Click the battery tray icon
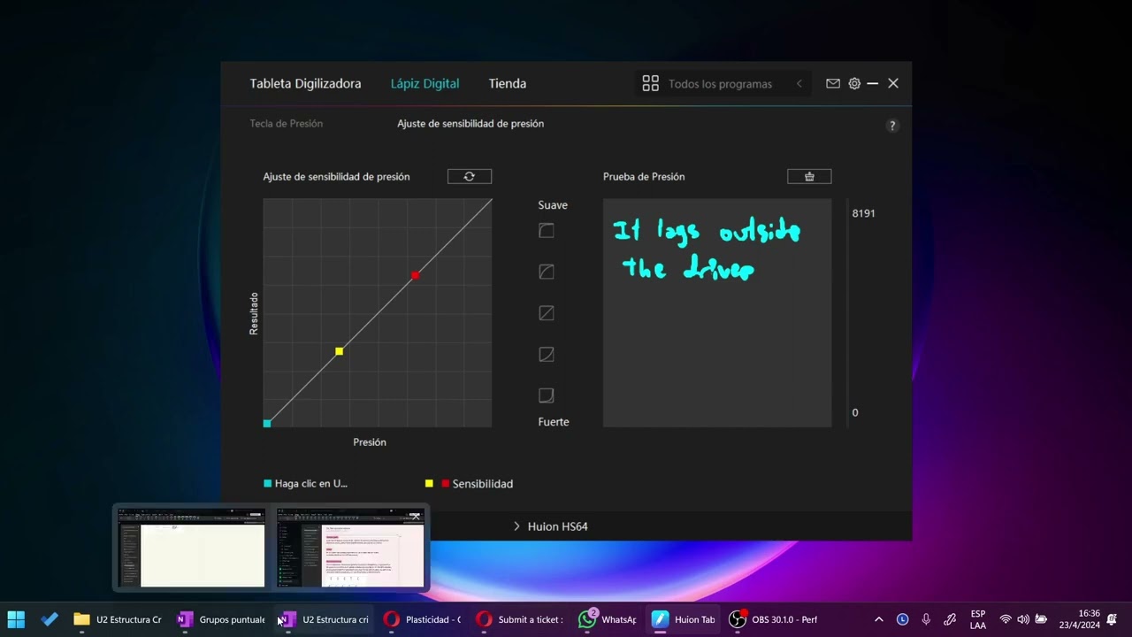The width and height of the screenshot is (1132, 637). pos(1042,619)
